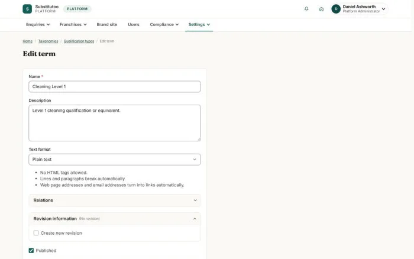This screenshot has width=414, height=259.
Task: Open the notifications bell icon
Action: [x=306, y=9]
